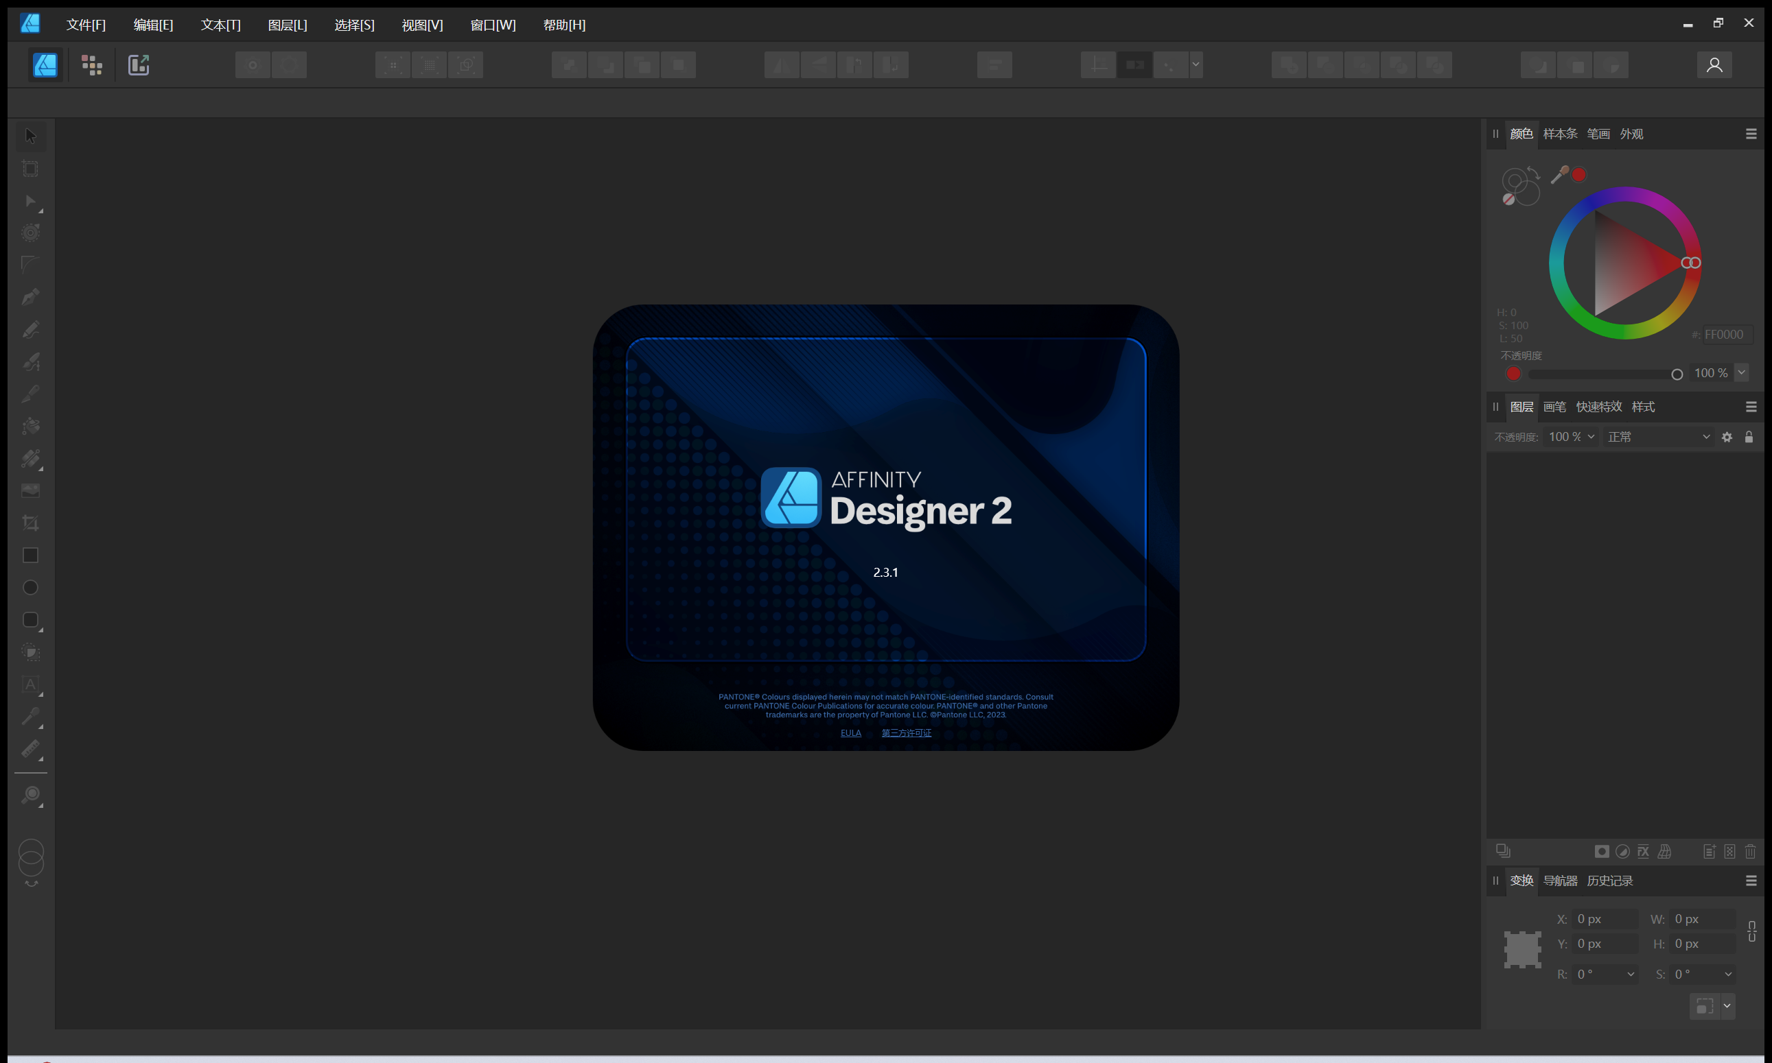Open the 第三方许可证 link

[906, 732]
